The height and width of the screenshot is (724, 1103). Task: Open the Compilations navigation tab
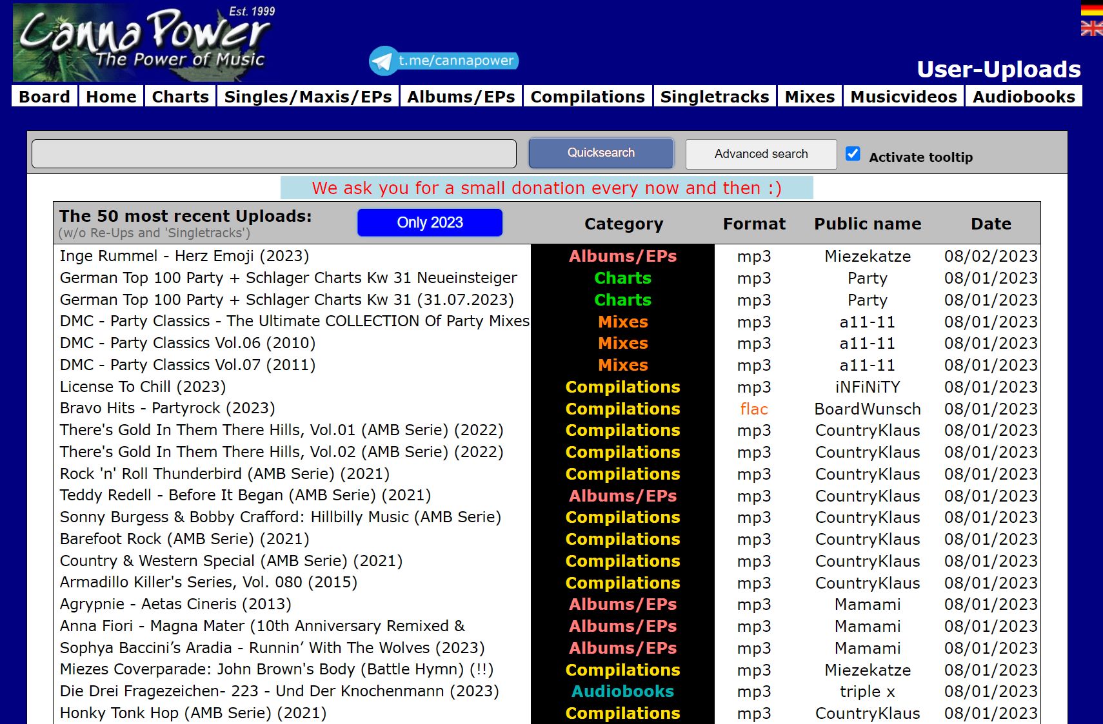pyautogui.click(x=587, y=97)
